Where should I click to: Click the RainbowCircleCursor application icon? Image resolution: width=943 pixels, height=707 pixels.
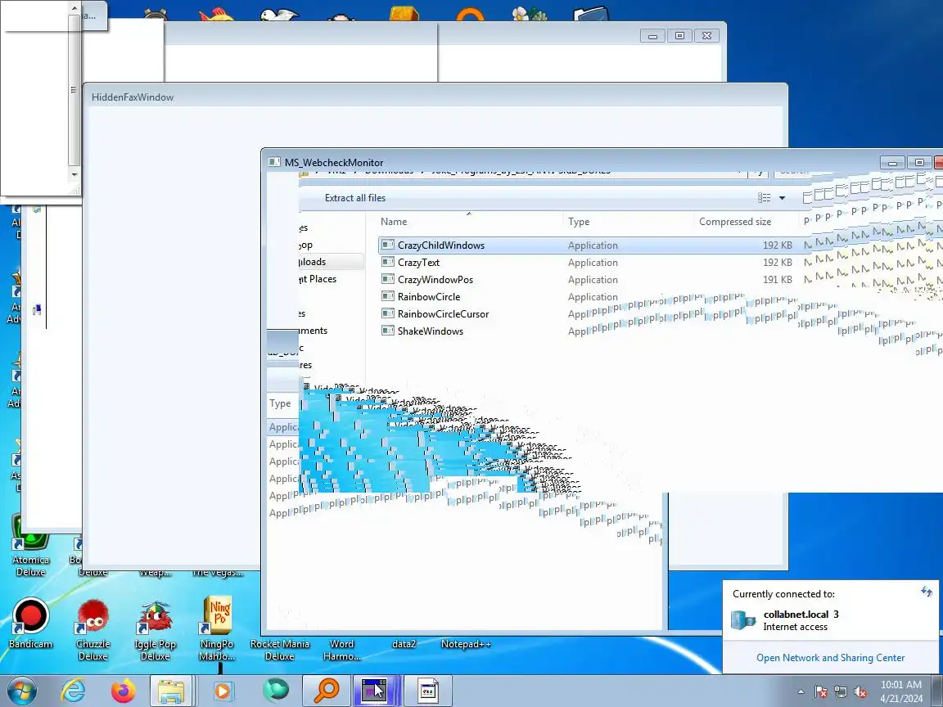[x=388, y=314]
